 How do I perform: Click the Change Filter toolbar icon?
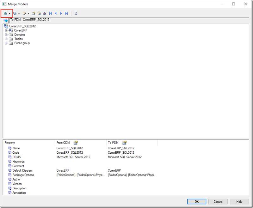coord(24,13)
